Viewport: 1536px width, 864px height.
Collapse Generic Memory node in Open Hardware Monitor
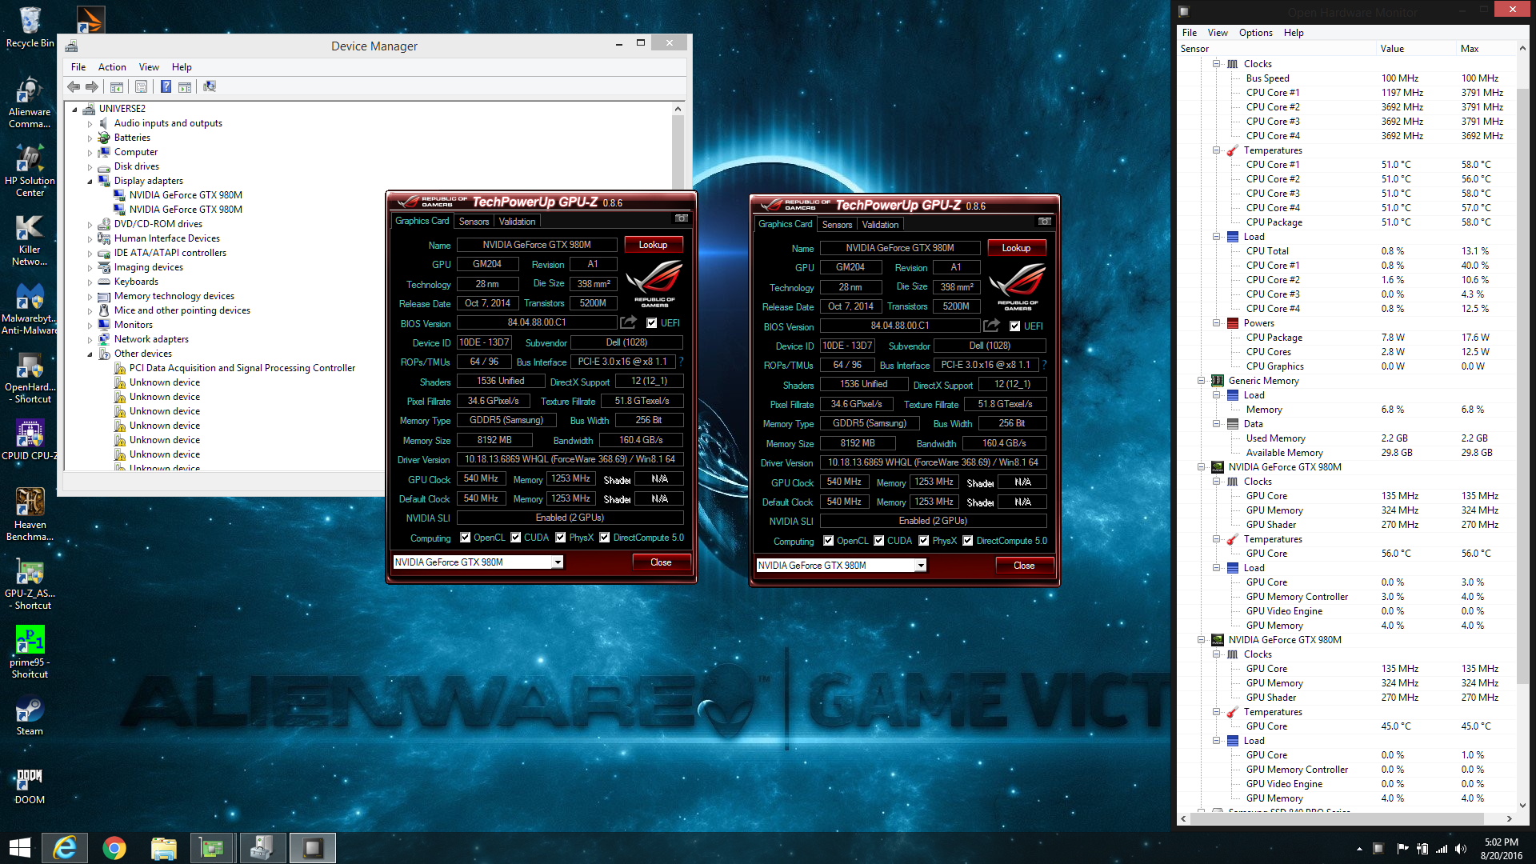click(1201, 381)
